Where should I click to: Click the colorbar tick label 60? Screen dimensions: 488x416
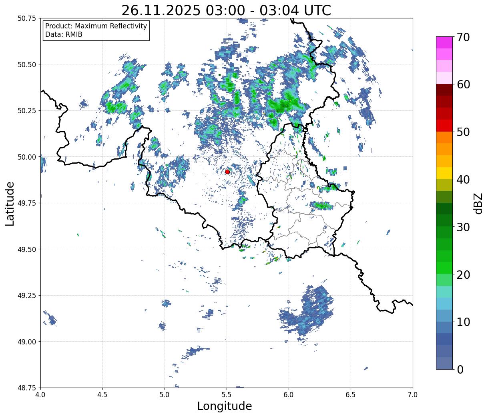coord(463,84)
